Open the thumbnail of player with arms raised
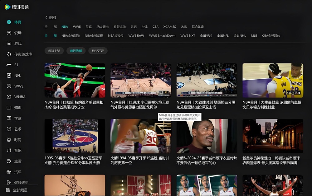 coord(273,185)
